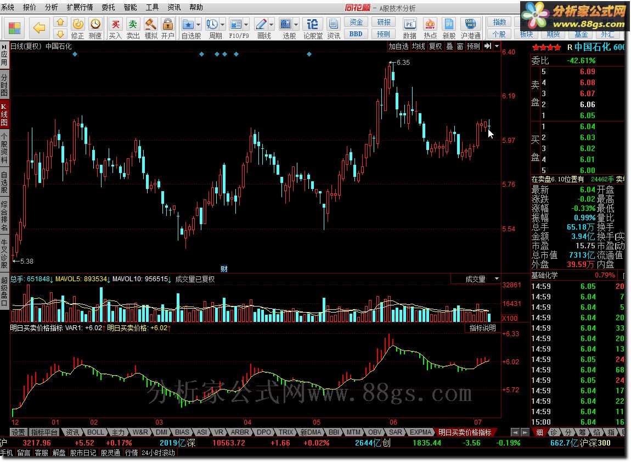Open 指标平台 button

click(x=44, y=432)
